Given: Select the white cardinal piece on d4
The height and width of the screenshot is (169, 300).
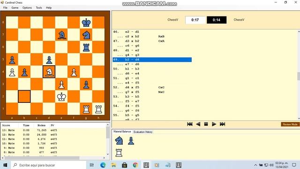Looking at the screenshot, I should point(49,72).
